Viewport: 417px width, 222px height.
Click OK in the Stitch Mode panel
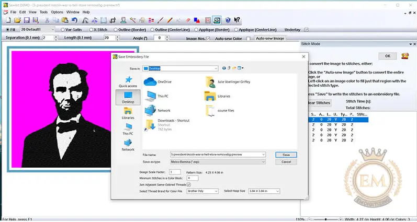[x=388, y=56]
